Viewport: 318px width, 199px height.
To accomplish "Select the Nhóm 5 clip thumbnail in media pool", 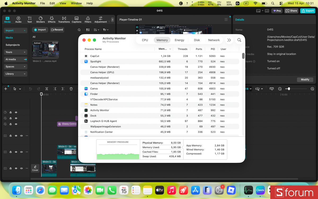I will tap(45, 49).
